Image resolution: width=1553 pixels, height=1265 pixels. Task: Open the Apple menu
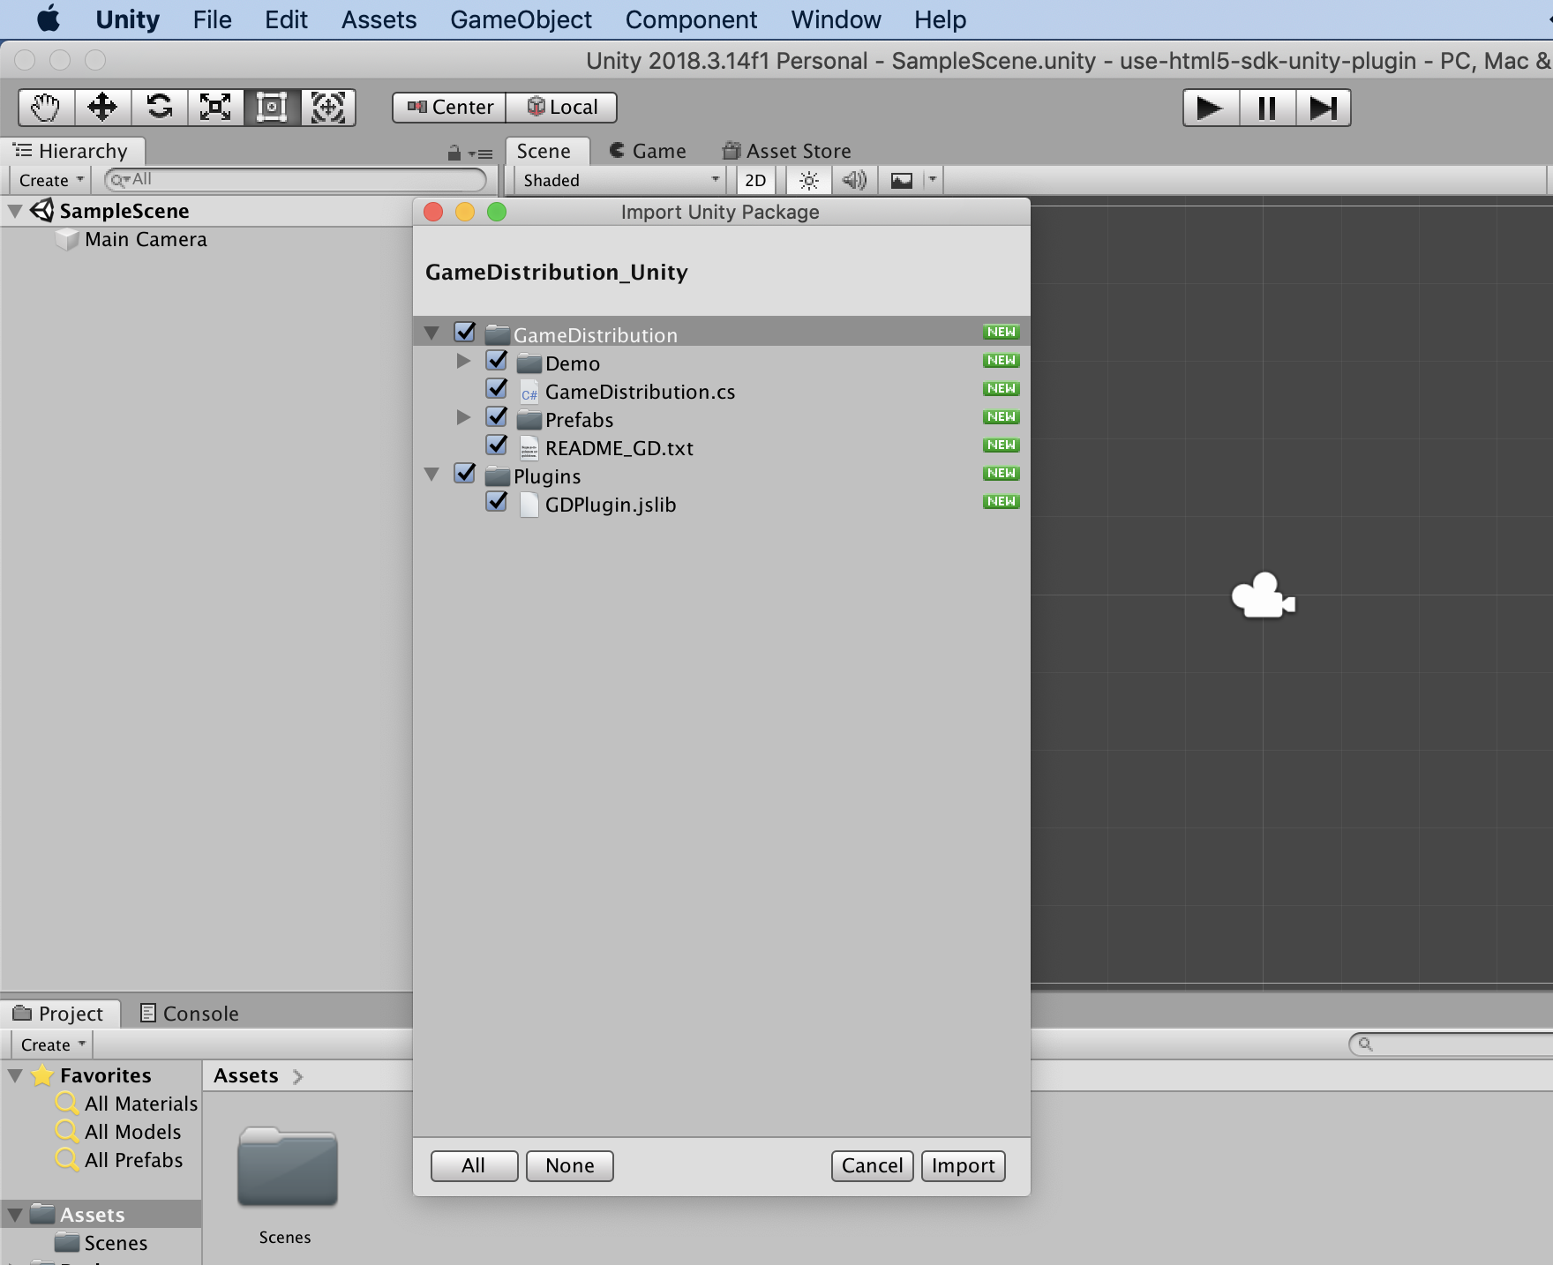point(49,19)
